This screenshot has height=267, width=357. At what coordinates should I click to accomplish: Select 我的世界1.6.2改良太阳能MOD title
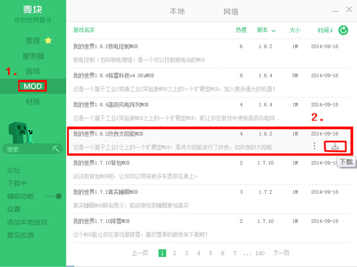108,134
